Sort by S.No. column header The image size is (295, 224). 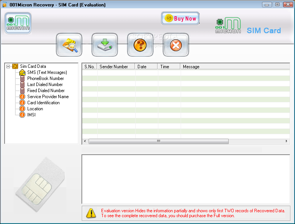[89, 67]
